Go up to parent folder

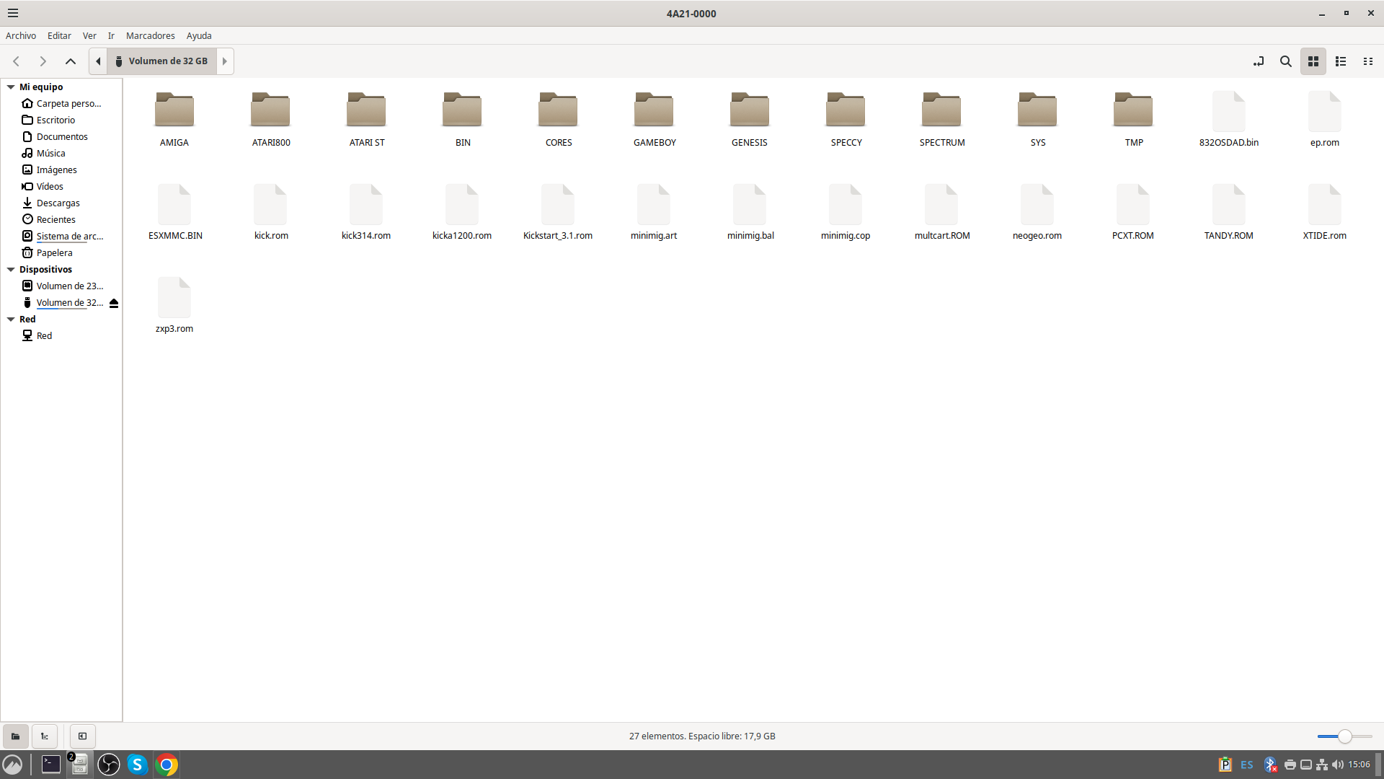(x=70, y=61)
